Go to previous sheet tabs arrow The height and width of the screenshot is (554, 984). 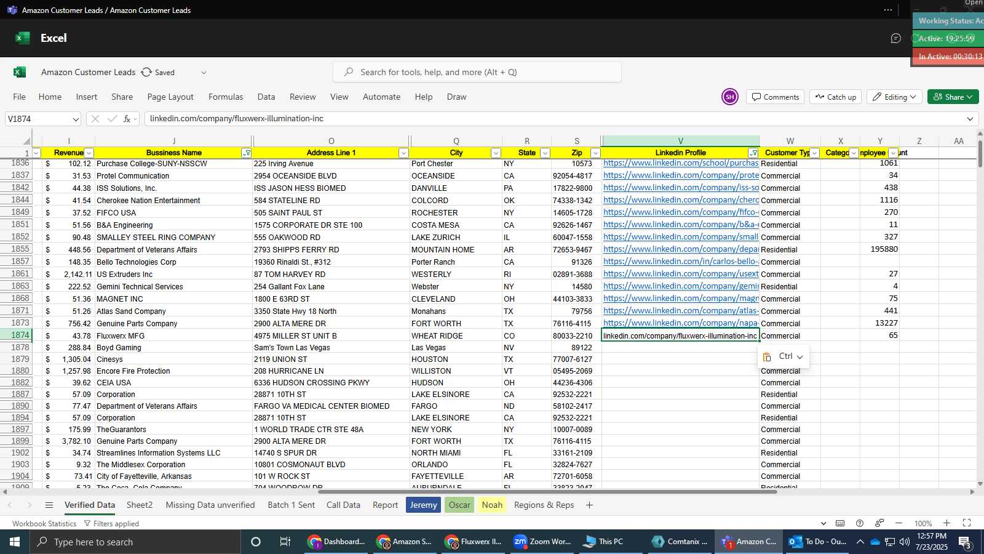(x=9, y=505)
